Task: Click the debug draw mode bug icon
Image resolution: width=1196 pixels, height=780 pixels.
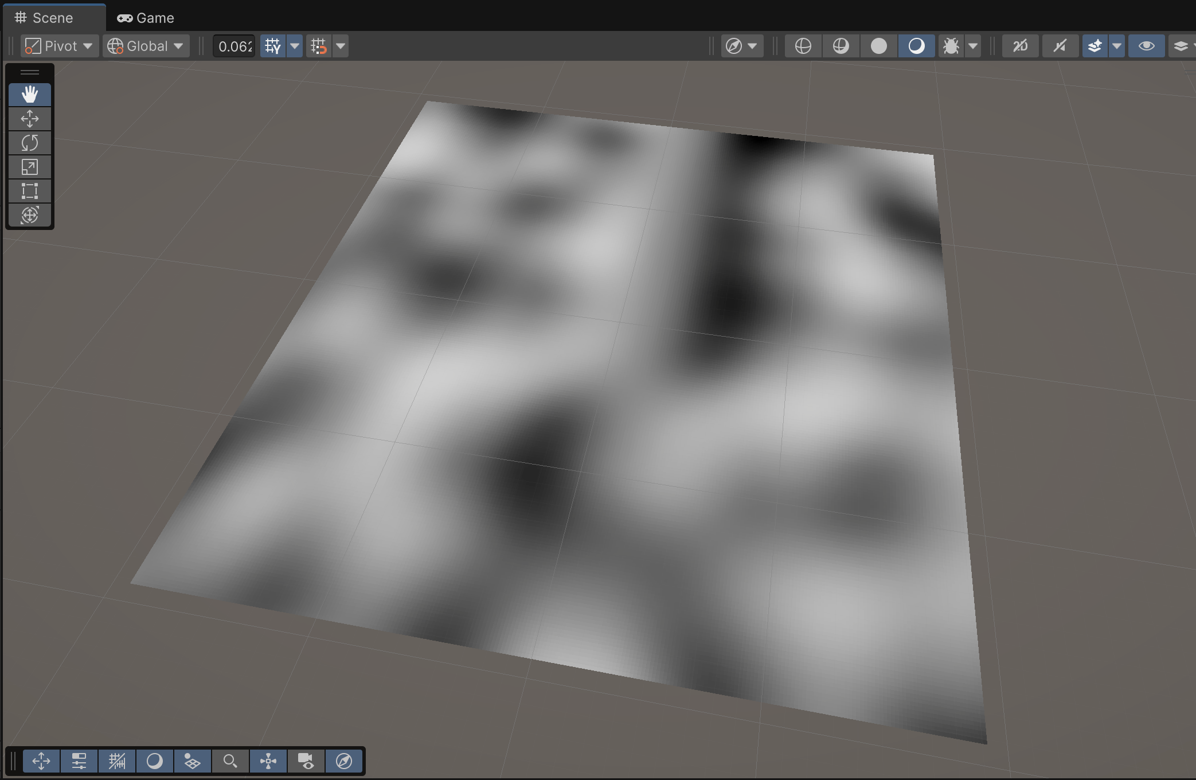Action: pyautogui.click(x=951, y=46)
